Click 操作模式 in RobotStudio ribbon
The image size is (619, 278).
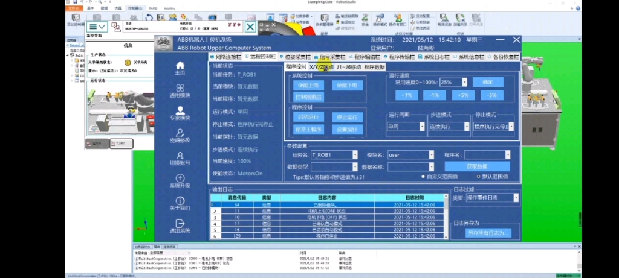click(x=380, y=20)
